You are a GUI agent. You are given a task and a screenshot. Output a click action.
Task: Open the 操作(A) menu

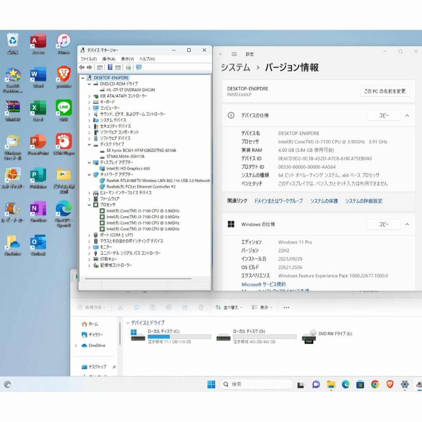[109, 59]
